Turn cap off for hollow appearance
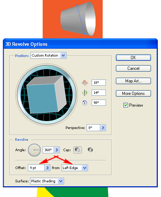161x197 pixels. tap(90, 150)
